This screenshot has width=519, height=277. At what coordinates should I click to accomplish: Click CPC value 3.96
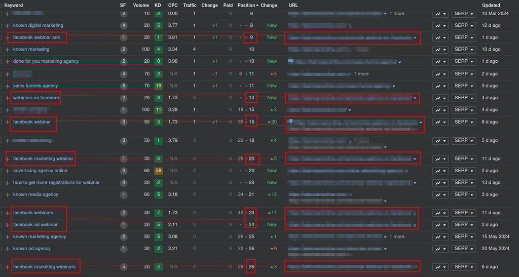[x=173, y=61]
